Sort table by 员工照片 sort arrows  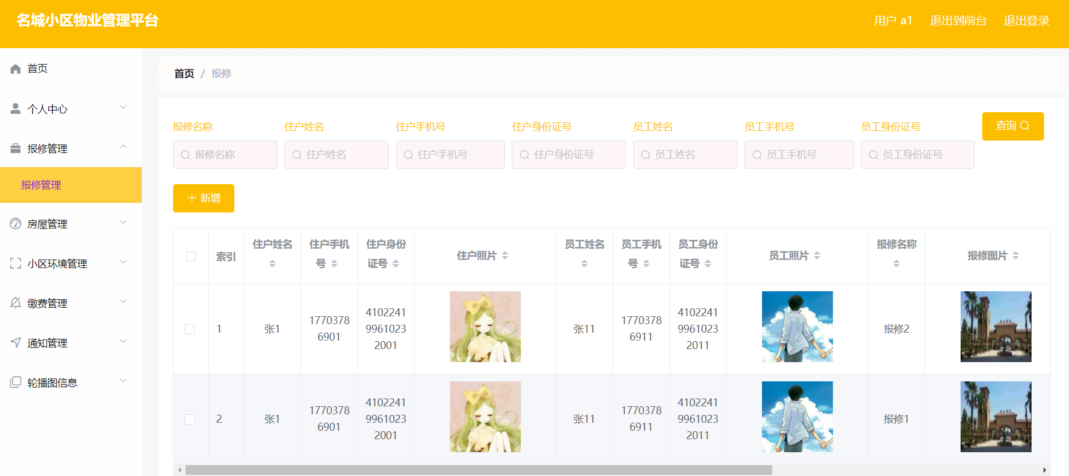[x=817, y=256]
